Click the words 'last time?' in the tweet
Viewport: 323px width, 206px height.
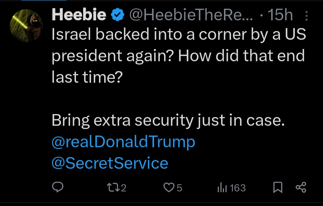87,78
